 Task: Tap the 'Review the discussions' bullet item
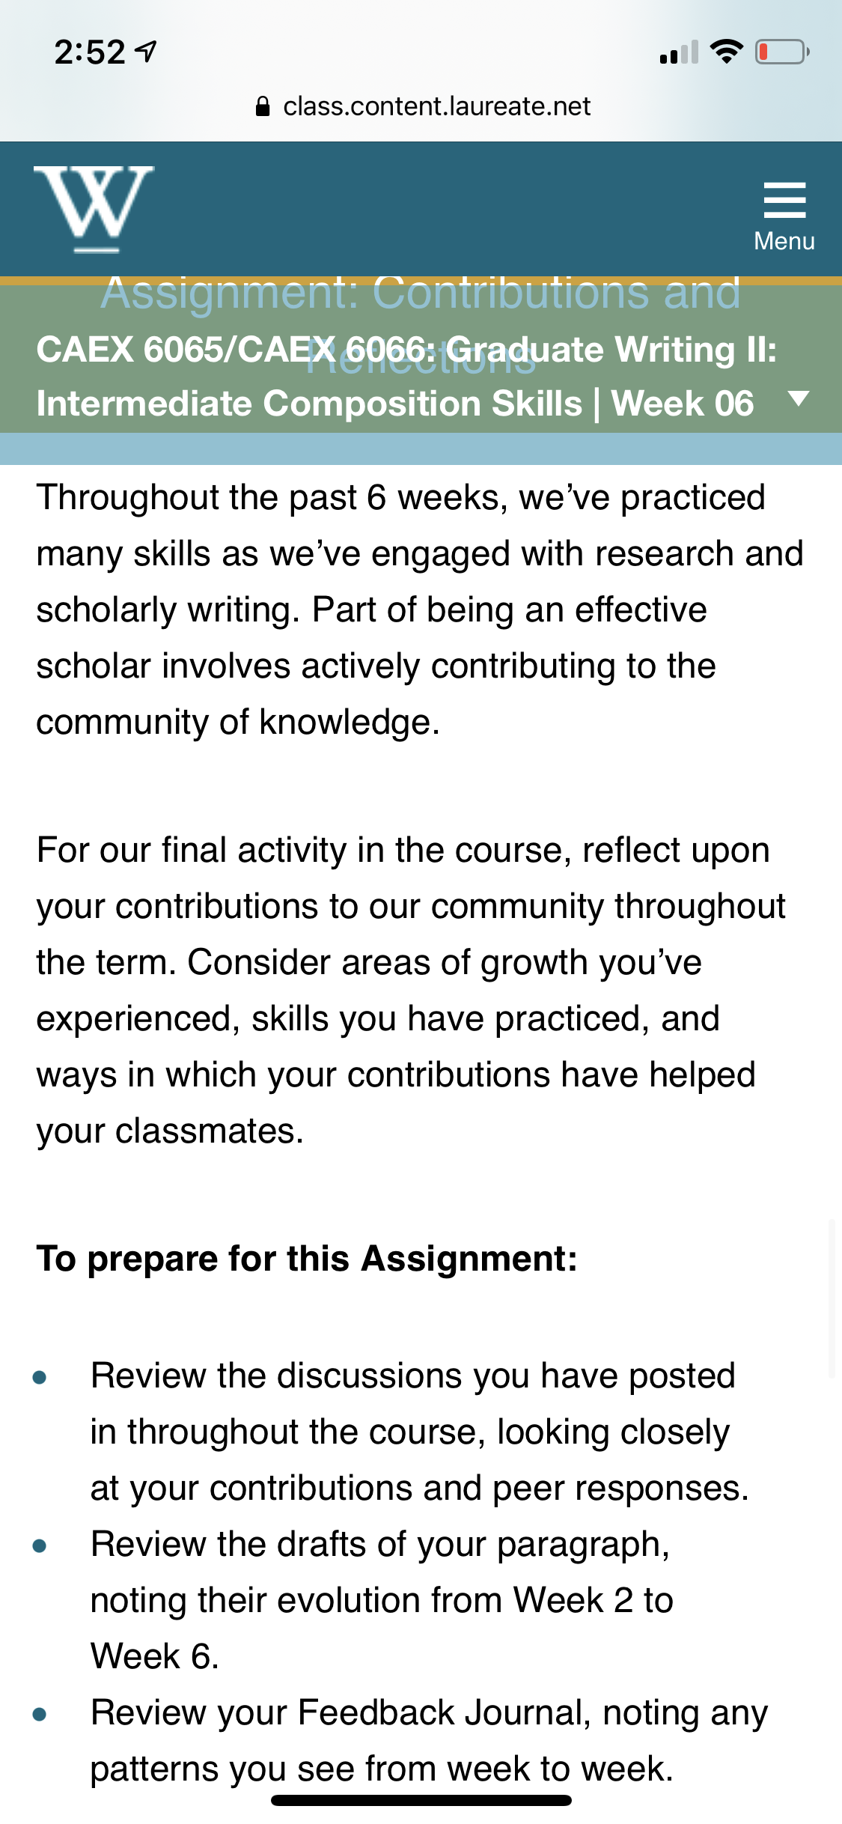(419, 1432)
